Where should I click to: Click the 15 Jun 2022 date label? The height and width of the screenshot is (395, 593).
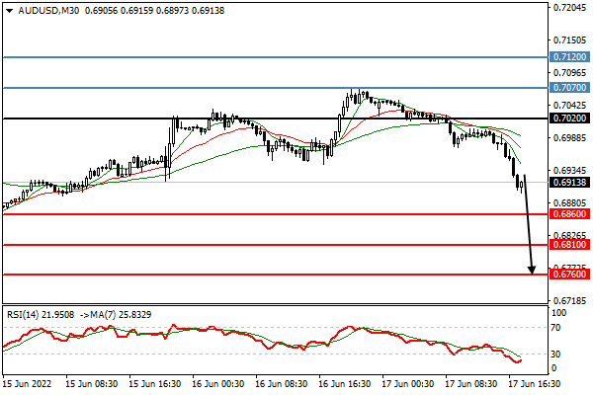point(27,384)
